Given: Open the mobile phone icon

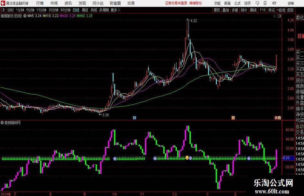Looking at the screenshot, I should [265, 3].
